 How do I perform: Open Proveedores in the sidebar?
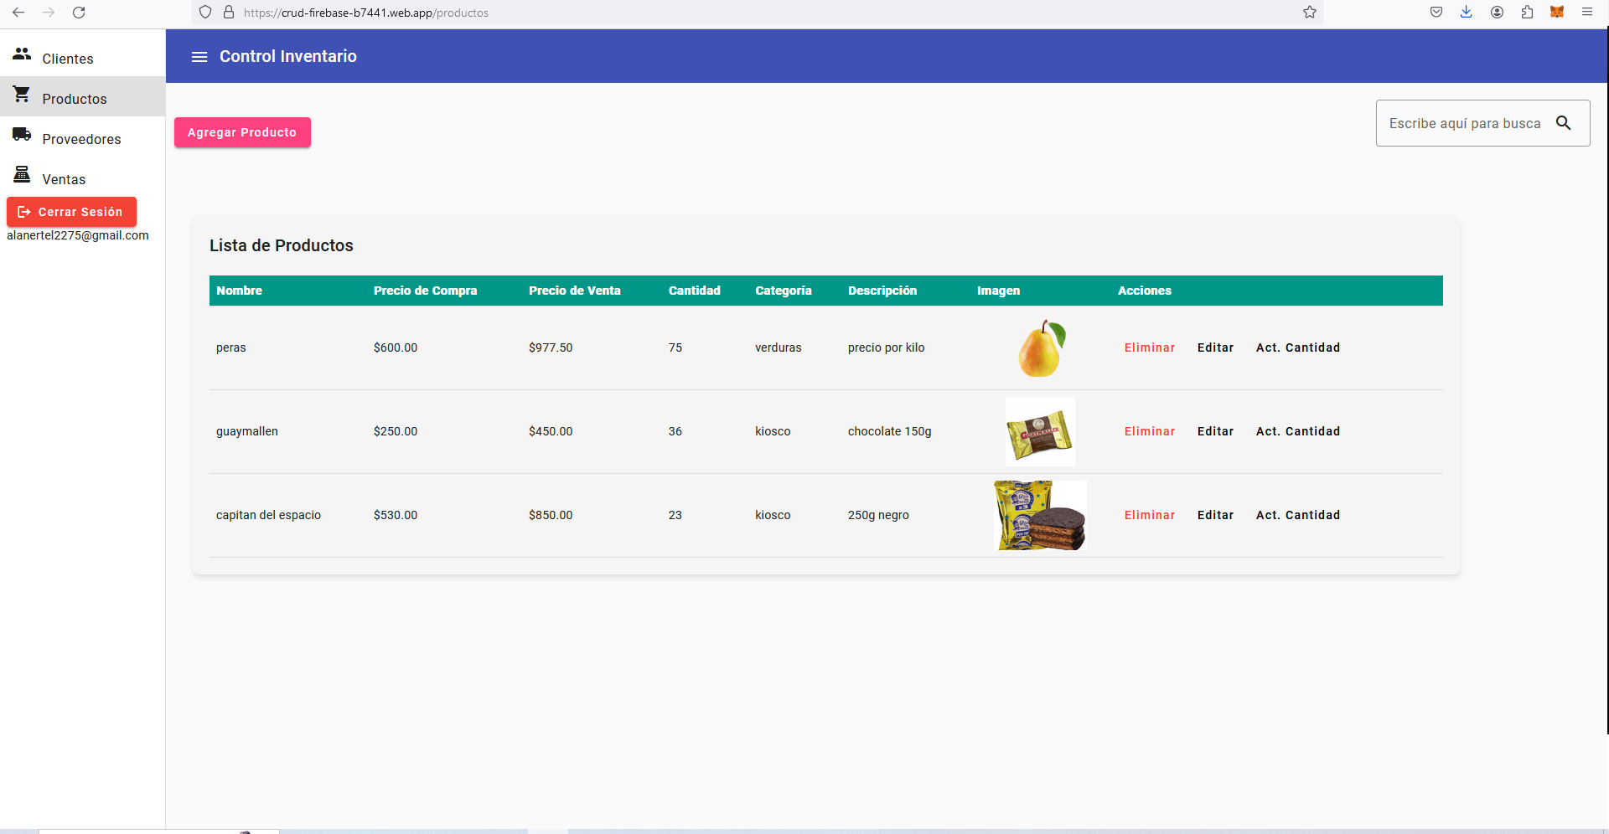point(82,137)
